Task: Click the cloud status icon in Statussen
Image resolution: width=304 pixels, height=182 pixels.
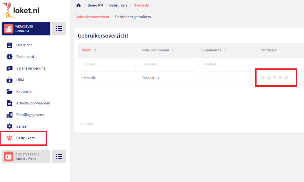Action: pos(275,78)
